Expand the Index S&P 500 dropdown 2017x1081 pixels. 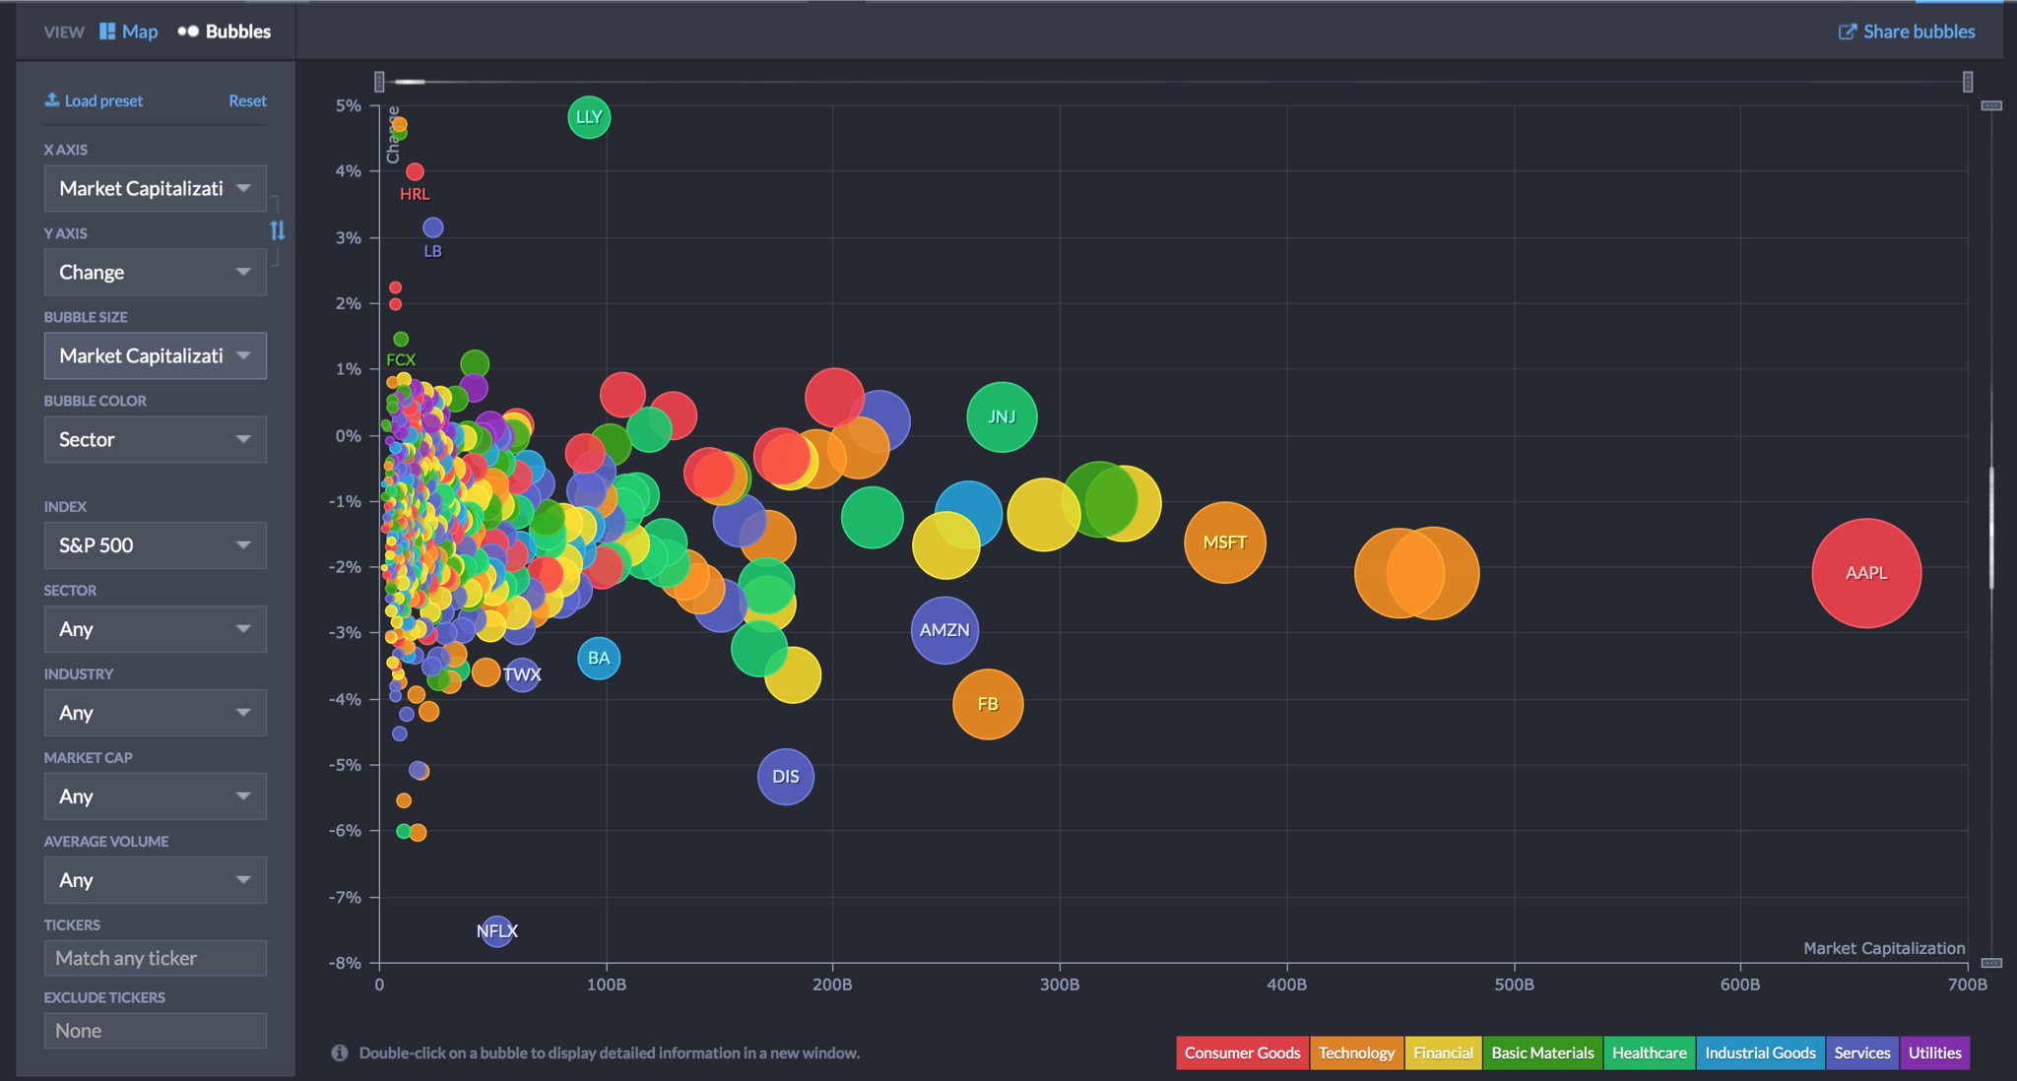155,544
